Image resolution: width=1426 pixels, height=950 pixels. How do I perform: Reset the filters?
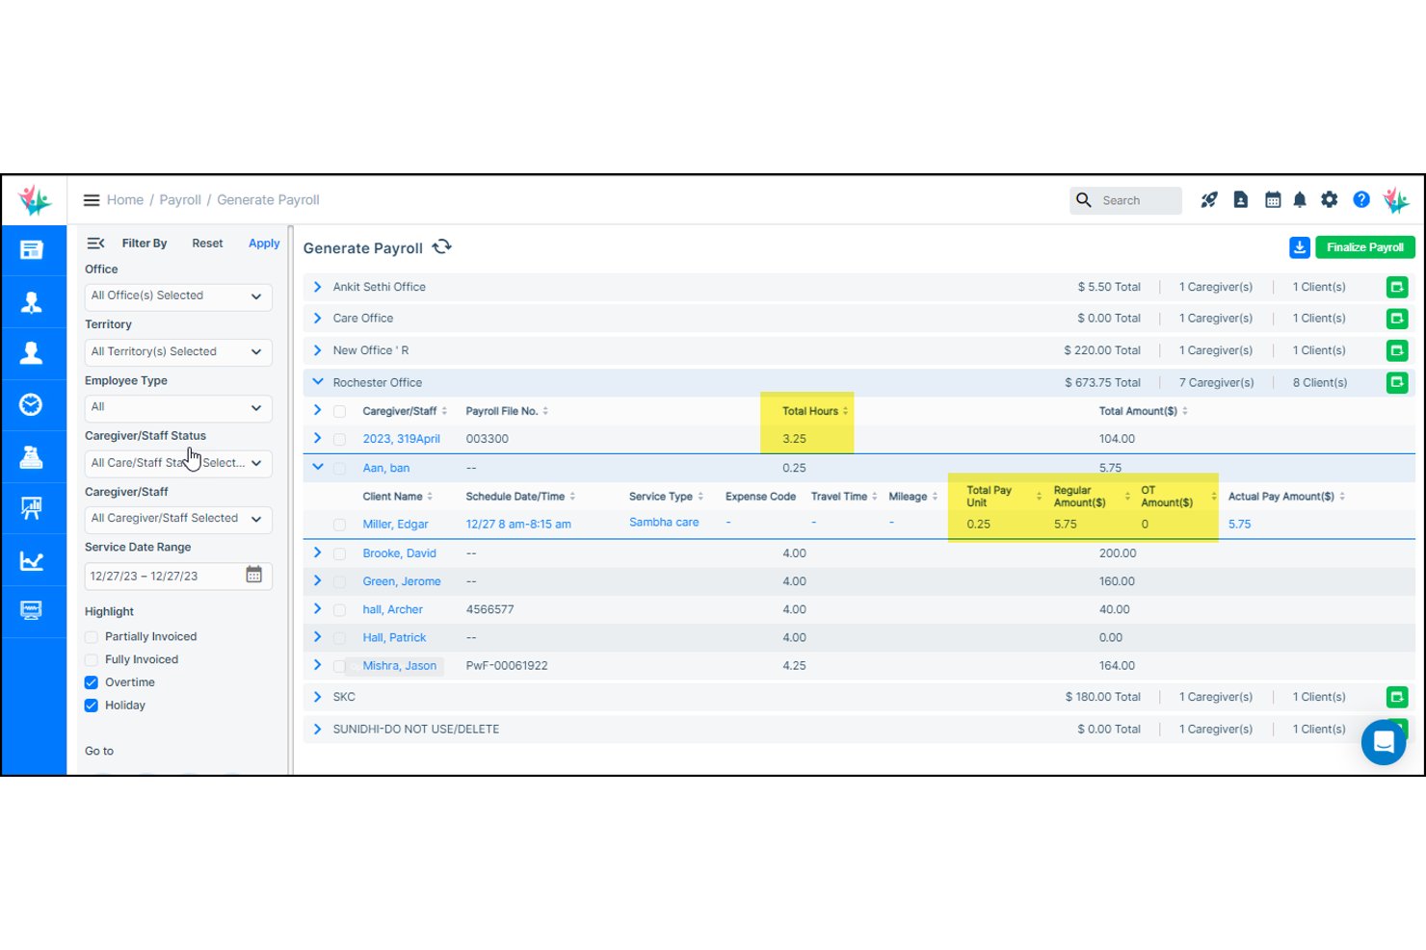tap(207, 244)
